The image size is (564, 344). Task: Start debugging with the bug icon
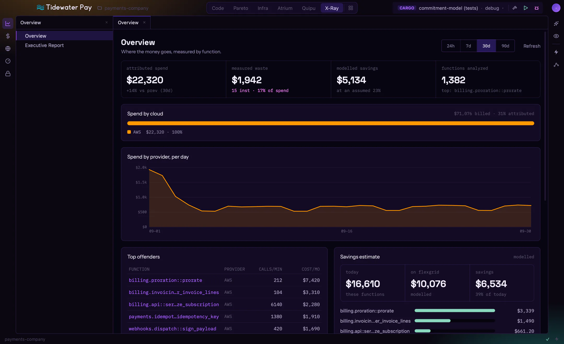click(537, 8)
